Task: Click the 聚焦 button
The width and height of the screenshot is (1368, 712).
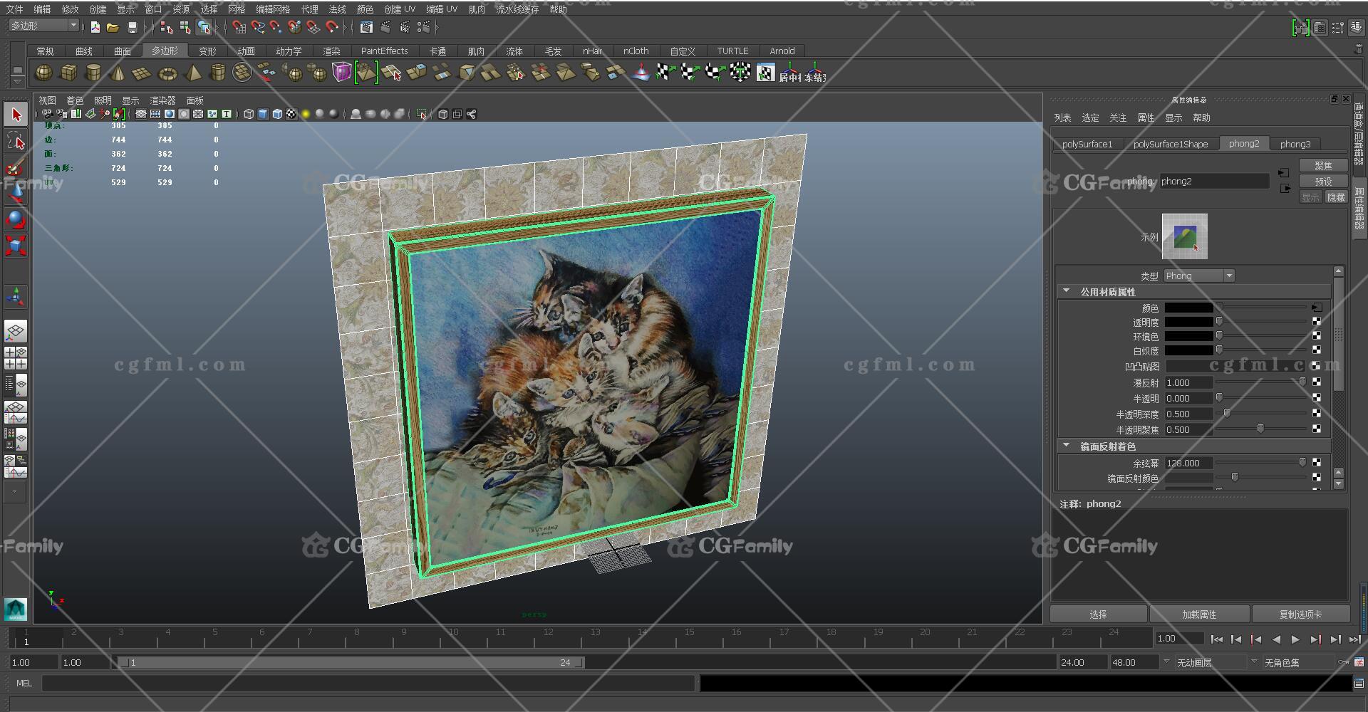Action: [x=1322, y=165]
